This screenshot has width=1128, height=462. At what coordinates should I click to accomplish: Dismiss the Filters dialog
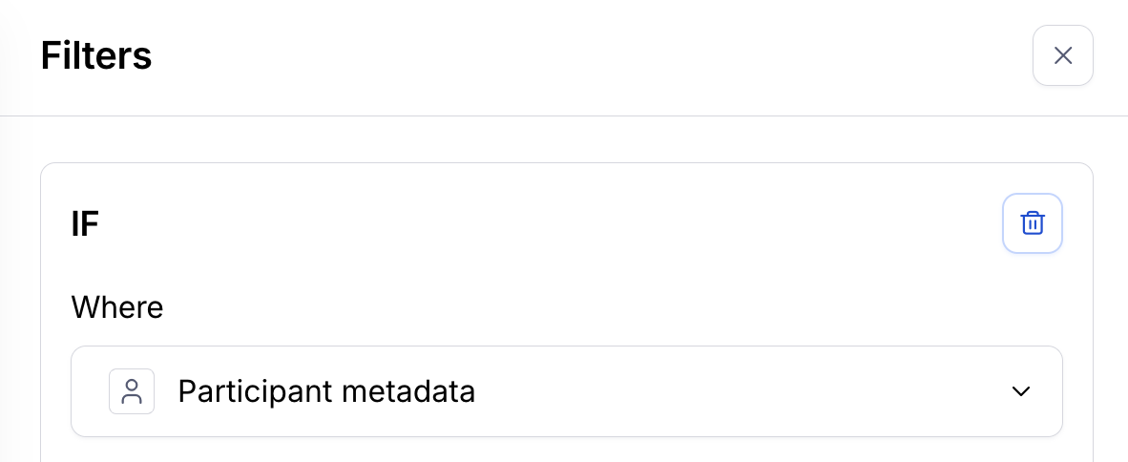click(x=1062, y=55)
